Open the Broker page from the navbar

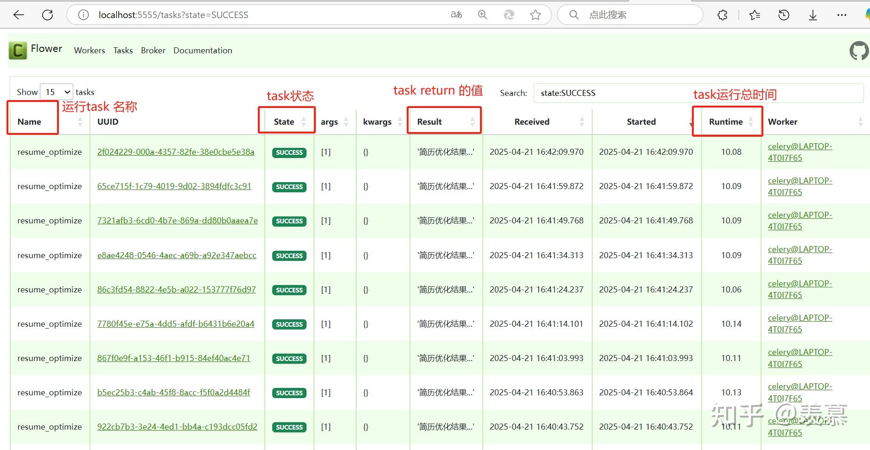pos(153,51)
